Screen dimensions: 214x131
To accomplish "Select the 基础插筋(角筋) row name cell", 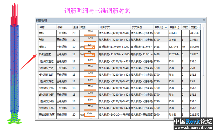I will point(47,115).
